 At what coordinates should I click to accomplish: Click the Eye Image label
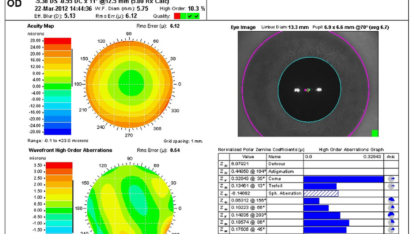click(x=243, y=27)
